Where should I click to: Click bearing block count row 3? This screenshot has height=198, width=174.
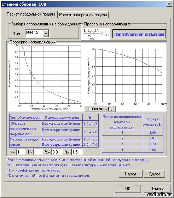coord(122,144)
